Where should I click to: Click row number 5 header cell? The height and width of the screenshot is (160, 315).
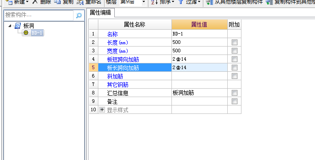(93, 67)
